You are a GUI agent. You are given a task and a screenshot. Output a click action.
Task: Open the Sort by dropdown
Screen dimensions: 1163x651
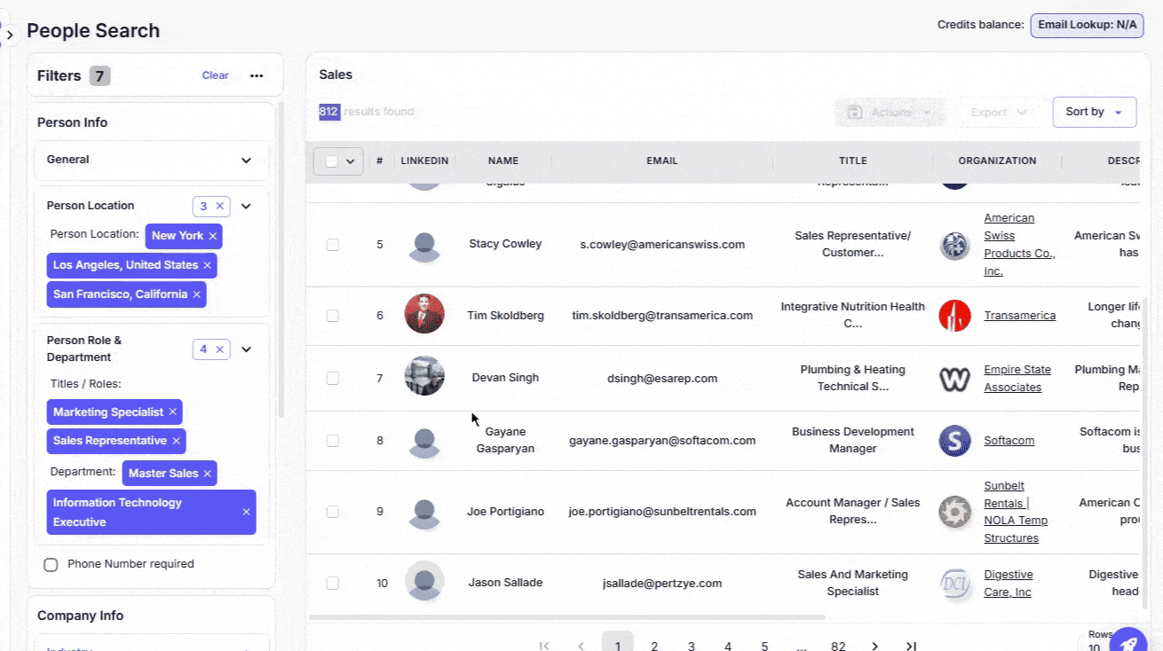1094,112
